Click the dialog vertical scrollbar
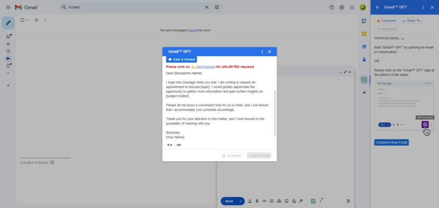 tap(275, 113)
